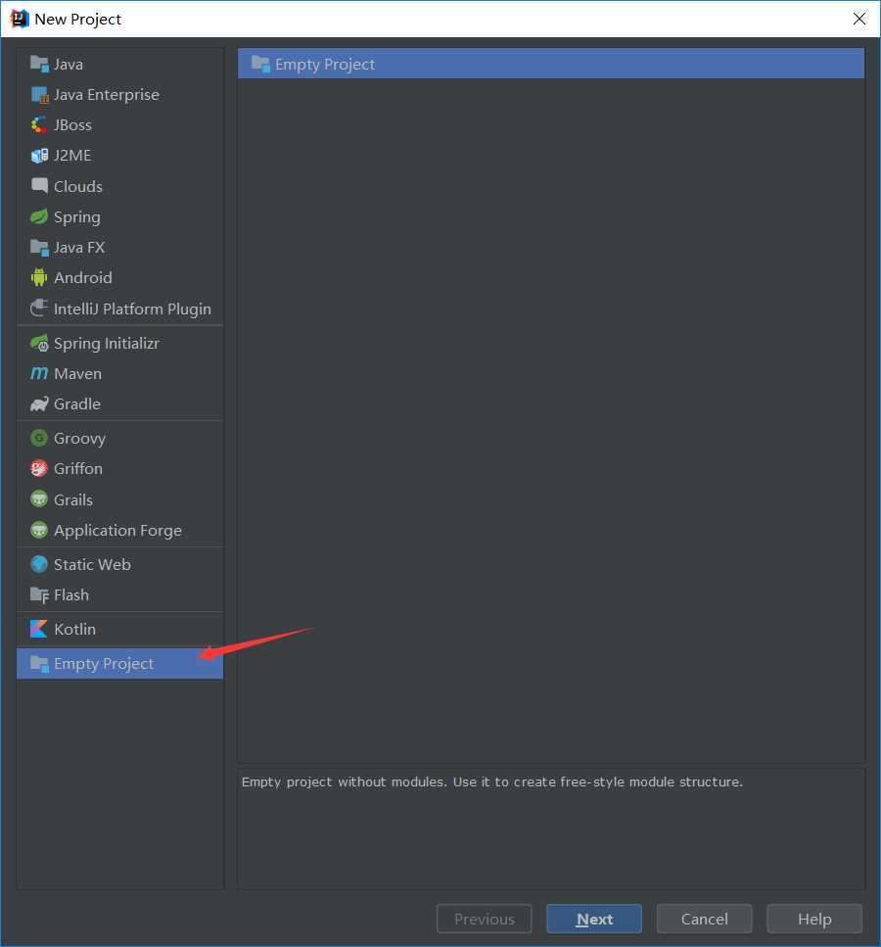881x947 pixels.
Task: Click the Maven 'm' icon
Action: (39, 373)
